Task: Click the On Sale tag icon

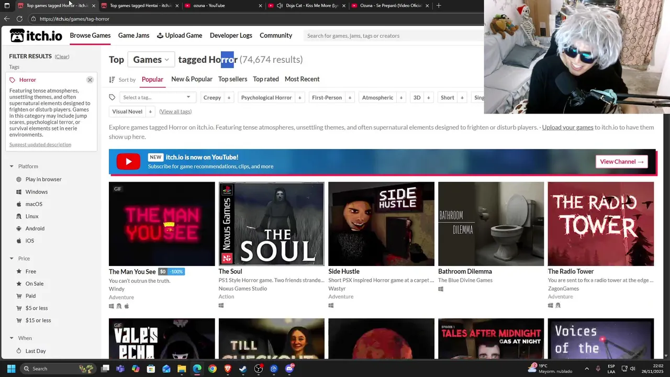Action: coord(19,284)
